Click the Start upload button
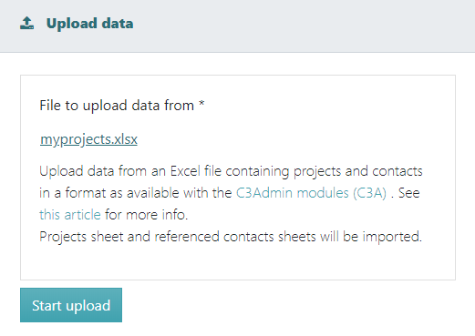This screenshot has width=475, height=336. [x=71, y=305]
